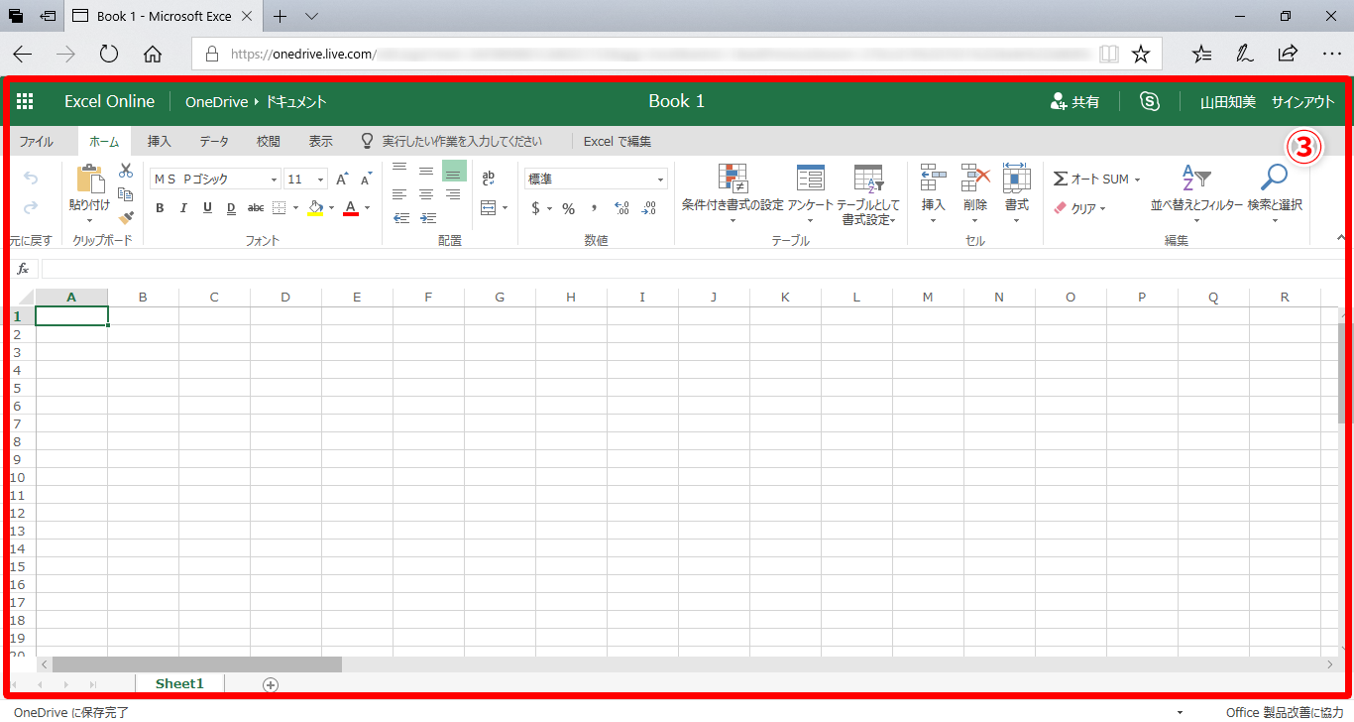Toggle Wrap Text button
Image resolution: width=1354 pixels, height=722 pixels.
[488, 179]
